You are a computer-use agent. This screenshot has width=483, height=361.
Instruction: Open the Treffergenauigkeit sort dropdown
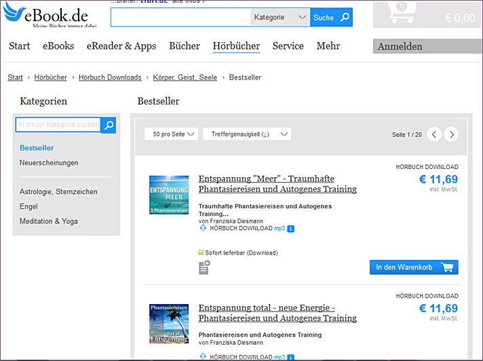246,134
